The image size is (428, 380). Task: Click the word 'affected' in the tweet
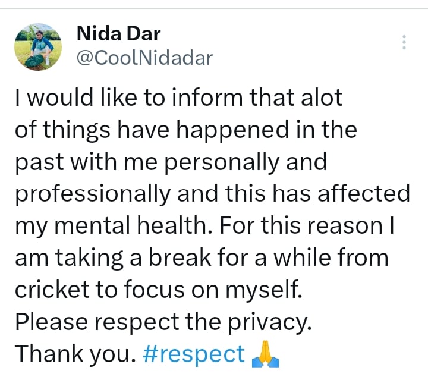click(x=364, y=193)
